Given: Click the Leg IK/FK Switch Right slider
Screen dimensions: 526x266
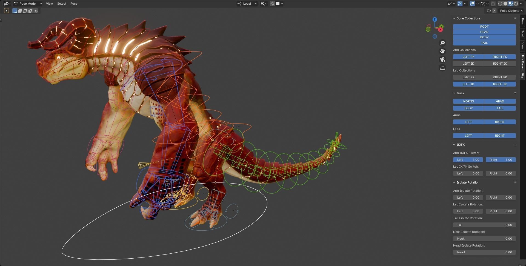Looking at the screenshot, I should [x=501, y=173].
